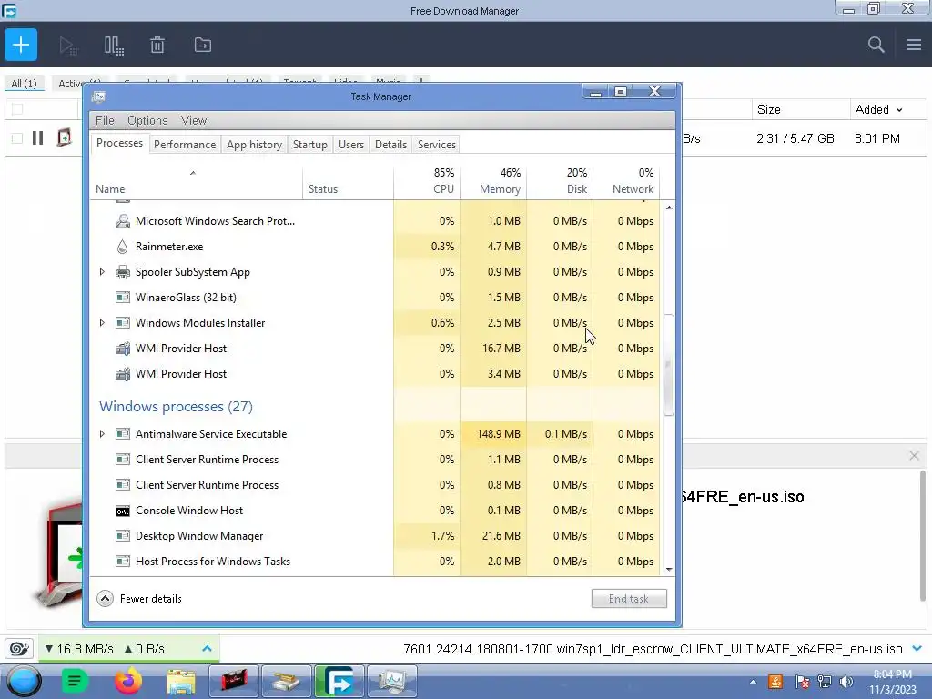Viewport: 932px width, 699px height.
Task: Sort by Name column header
Action: pos(110,189)
